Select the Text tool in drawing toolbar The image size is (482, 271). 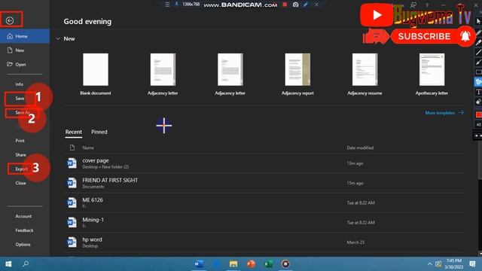coord(478,92)
